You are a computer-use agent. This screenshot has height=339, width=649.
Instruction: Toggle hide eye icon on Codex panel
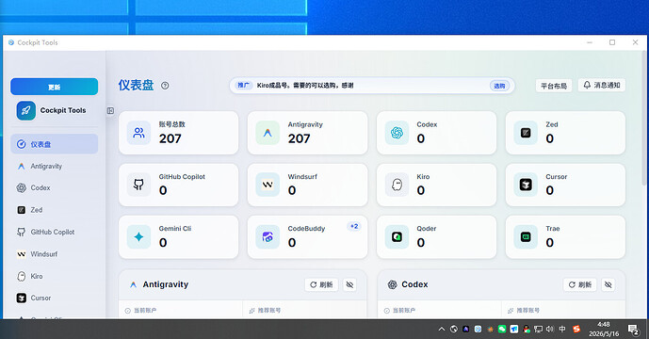[608, 284]
